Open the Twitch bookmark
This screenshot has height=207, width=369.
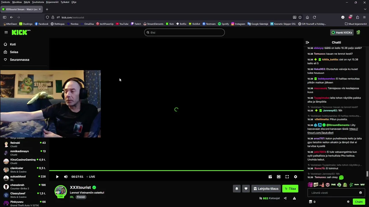136,24
